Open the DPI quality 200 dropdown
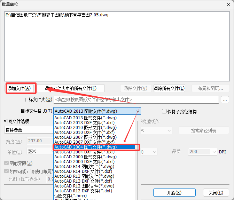Viewport: 234px width, 200px height. tap(203, 152)
